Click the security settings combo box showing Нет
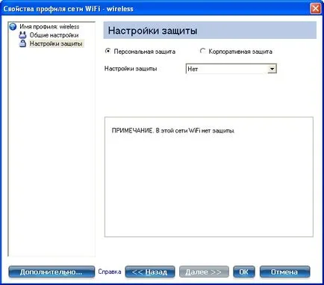Image resolution: width=324 pixels, height=285 pixels. (x=231, y=69)
